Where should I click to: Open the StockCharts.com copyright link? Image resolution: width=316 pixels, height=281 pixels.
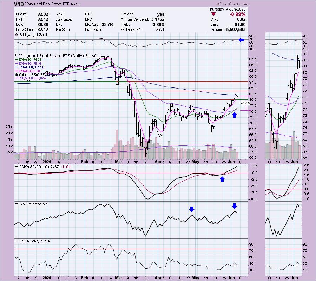[x=232, y=4]
